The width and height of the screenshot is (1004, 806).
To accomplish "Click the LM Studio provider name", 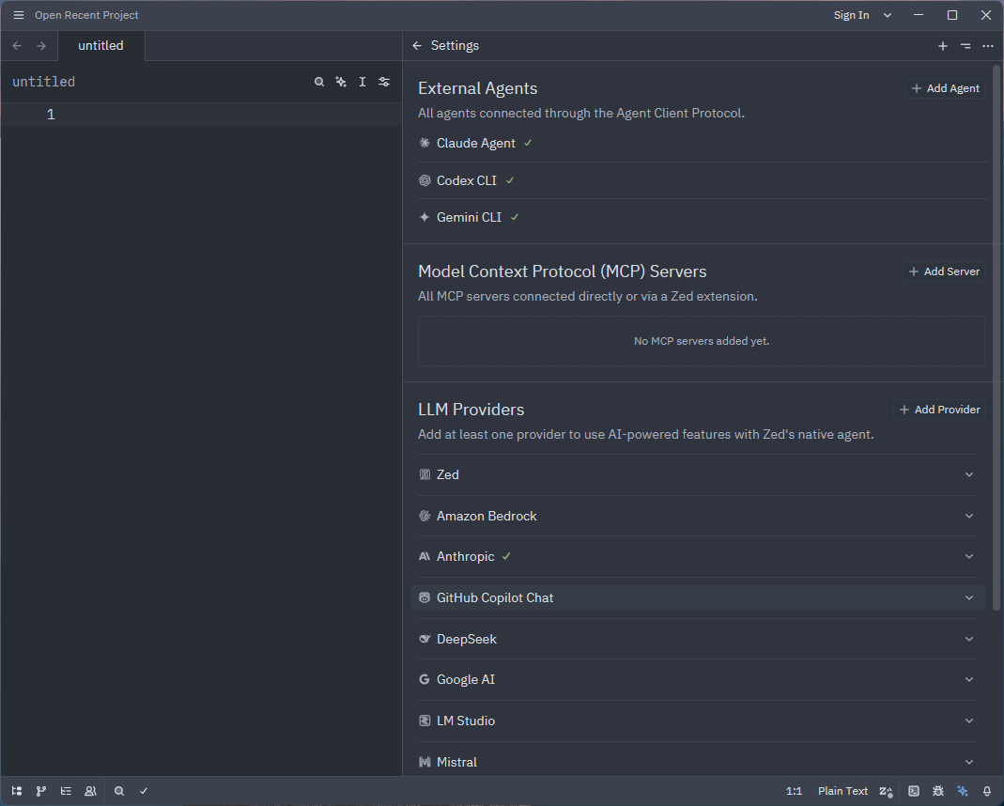I will (x=466, y=721).
